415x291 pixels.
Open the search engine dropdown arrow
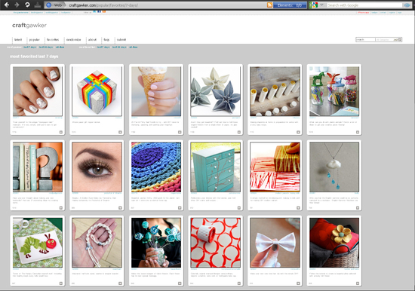click(322, 5)
